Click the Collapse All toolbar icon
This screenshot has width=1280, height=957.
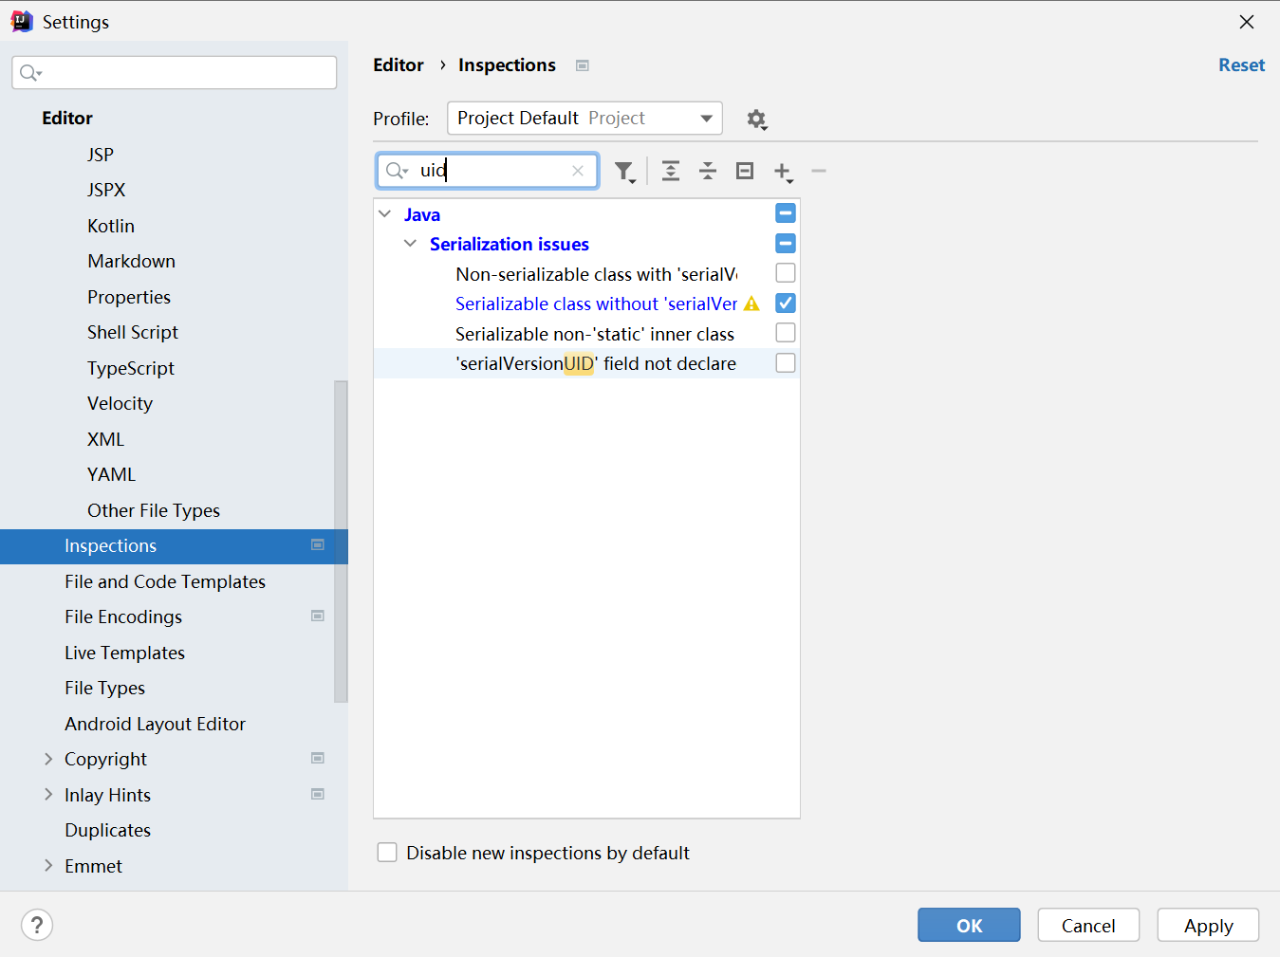pyautogui.click(x=708, y=171)
